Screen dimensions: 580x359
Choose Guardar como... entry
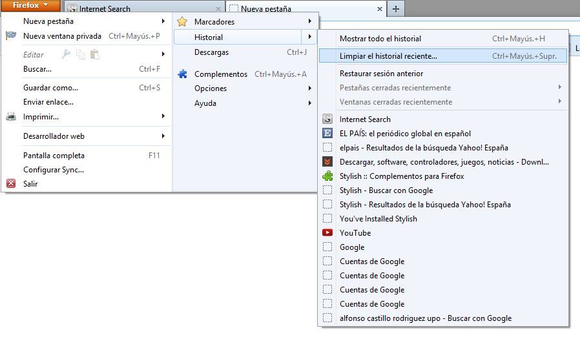pyautogui.click(x=87, y=88)
